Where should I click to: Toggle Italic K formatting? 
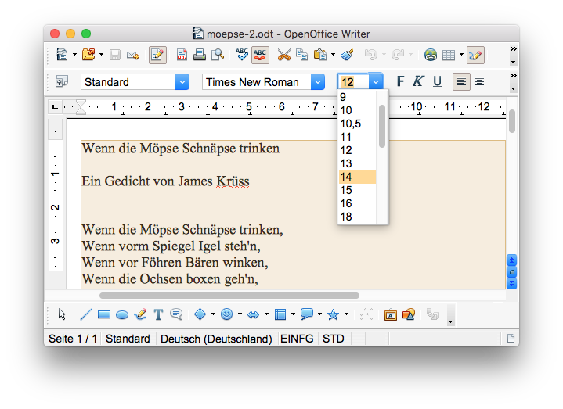click(x=418, y=82)
